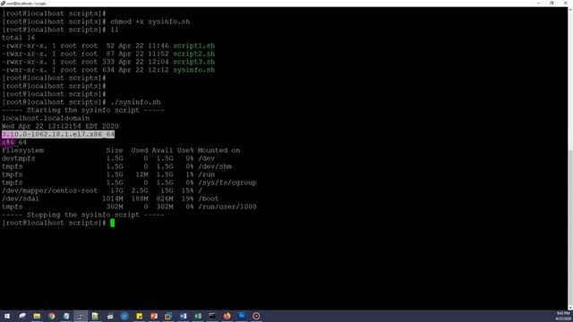Click "devtmpfs" filesystem entry
This screenshot has width=573, height=322.
[x=19, y=158]
